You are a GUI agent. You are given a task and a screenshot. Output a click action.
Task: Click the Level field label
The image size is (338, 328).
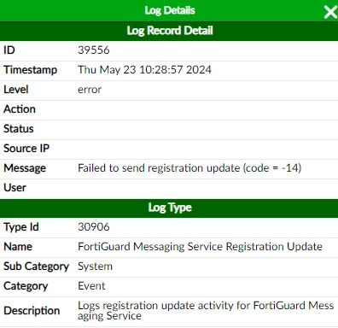click(x=16, y=90)
